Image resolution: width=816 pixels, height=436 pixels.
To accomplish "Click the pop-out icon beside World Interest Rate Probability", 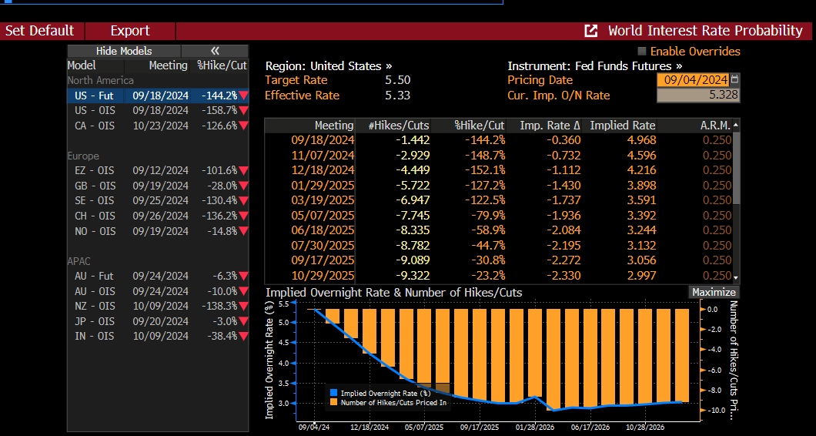I will coord(591,31).
